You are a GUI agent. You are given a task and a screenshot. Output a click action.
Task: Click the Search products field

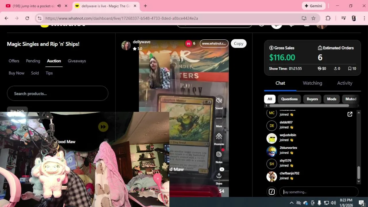[x=57, y=93]
